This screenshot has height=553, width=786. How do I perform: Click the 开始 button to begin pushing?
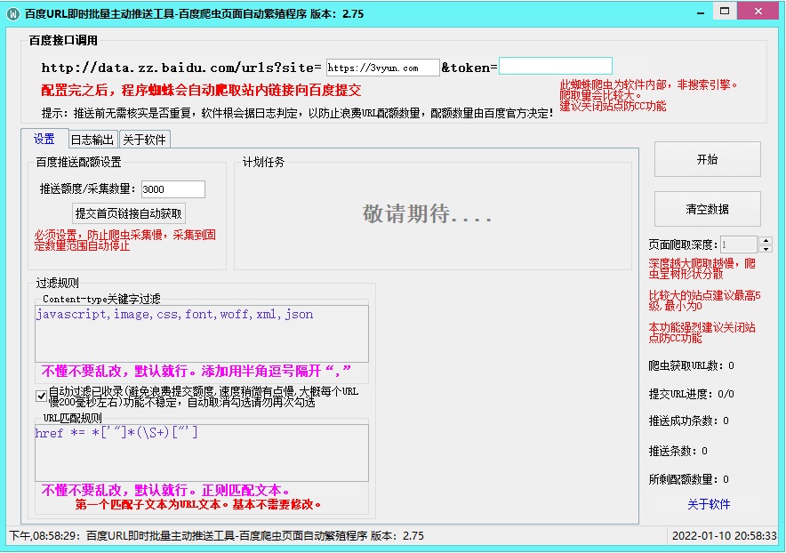click(x=708, y=159)
